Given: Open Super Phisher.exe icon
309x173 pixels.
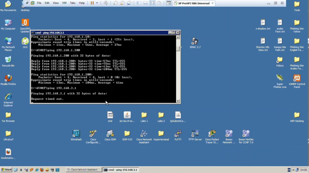Looking at the screenshot, I should 280,78.
